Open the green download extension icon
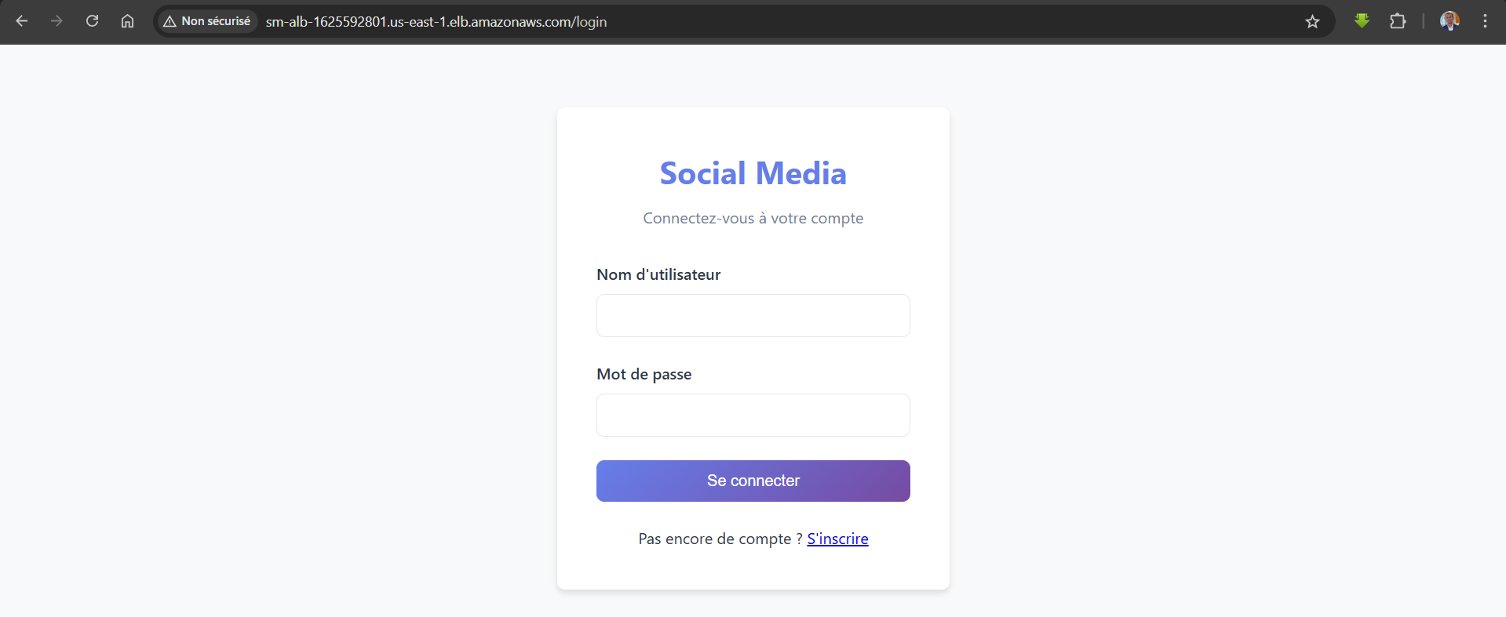This screenshot has width=1506, height=617. (x=1362, y=21)
